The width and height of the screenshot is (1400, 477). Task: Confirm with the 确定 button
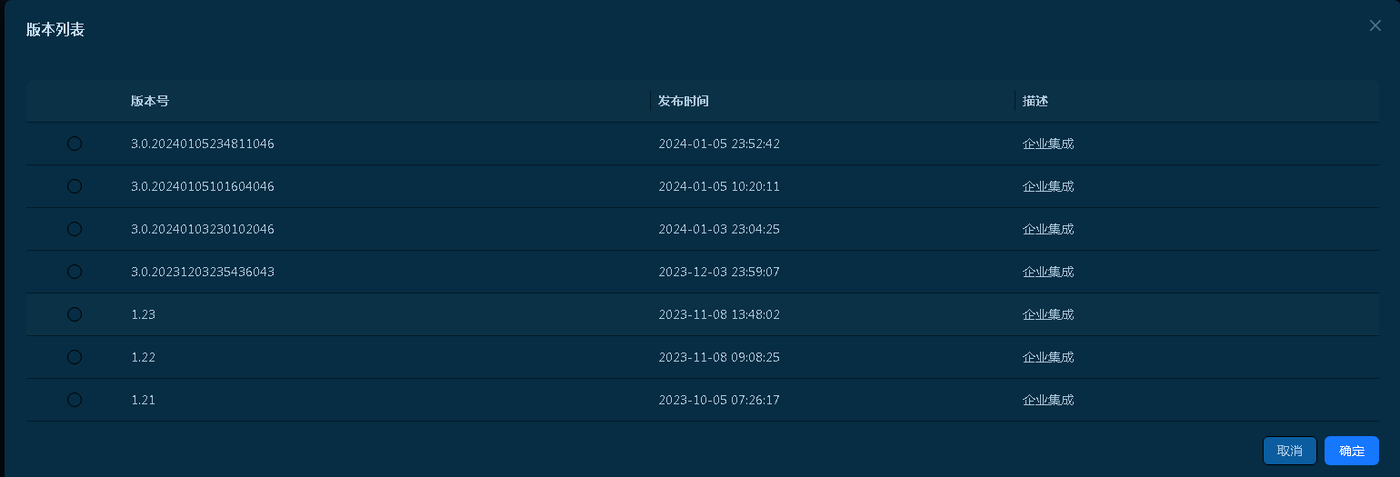pos(1352,451)
